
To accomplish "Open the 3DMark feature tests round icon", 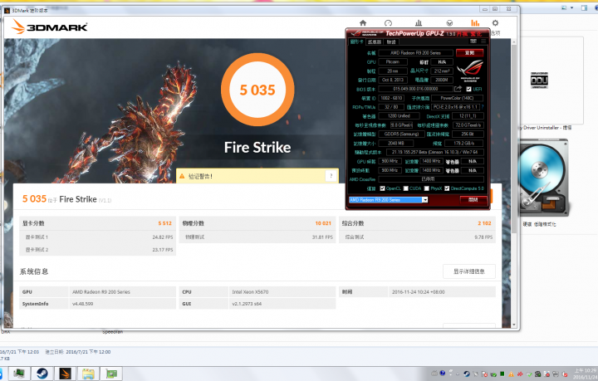I will 449,23.
